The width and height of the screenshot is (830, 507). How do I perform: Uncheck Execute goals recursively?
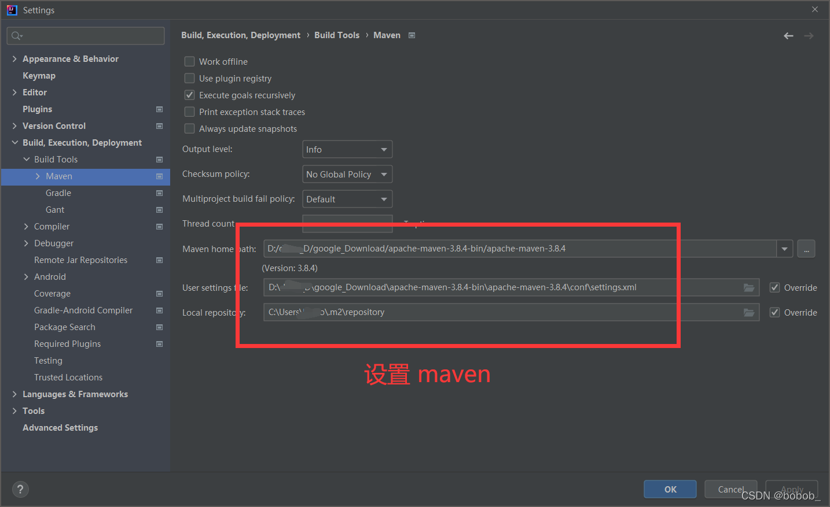(189, 95)
